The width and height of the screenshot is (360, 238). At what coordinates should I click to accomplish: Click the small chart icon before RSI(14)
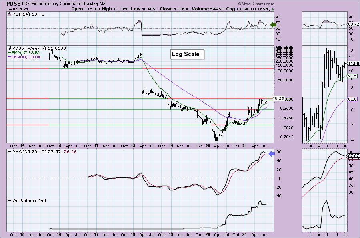(9, 14)
